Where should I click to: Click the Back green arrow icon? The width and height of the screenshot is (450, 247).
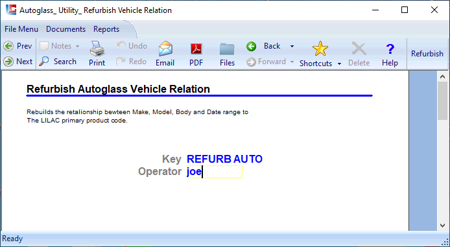[x=251, y=46]
